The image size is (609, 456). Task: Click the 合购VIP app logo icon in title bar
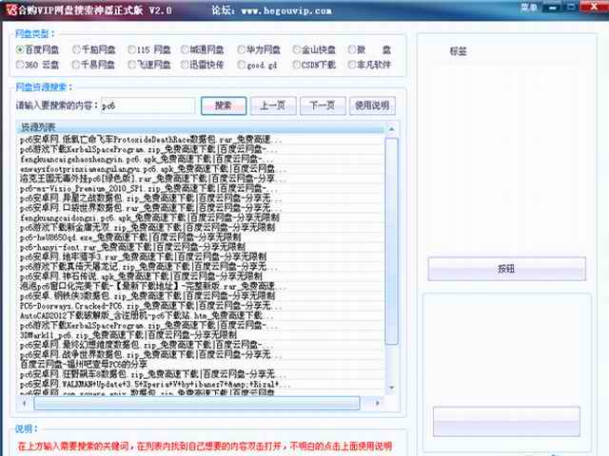(11, 9)
